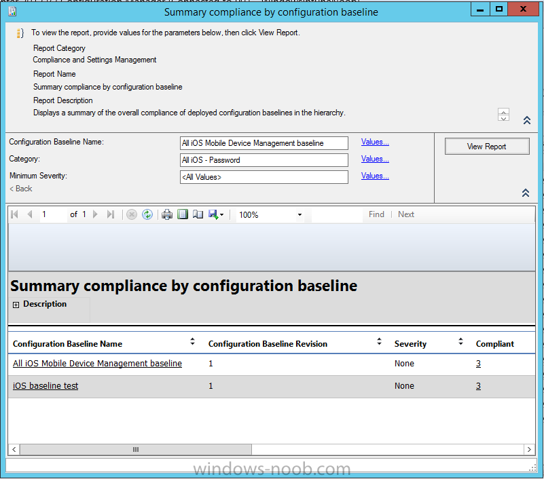
Task: Click Severity None for All iOS baseline row
Action: (x=404, y=363)
